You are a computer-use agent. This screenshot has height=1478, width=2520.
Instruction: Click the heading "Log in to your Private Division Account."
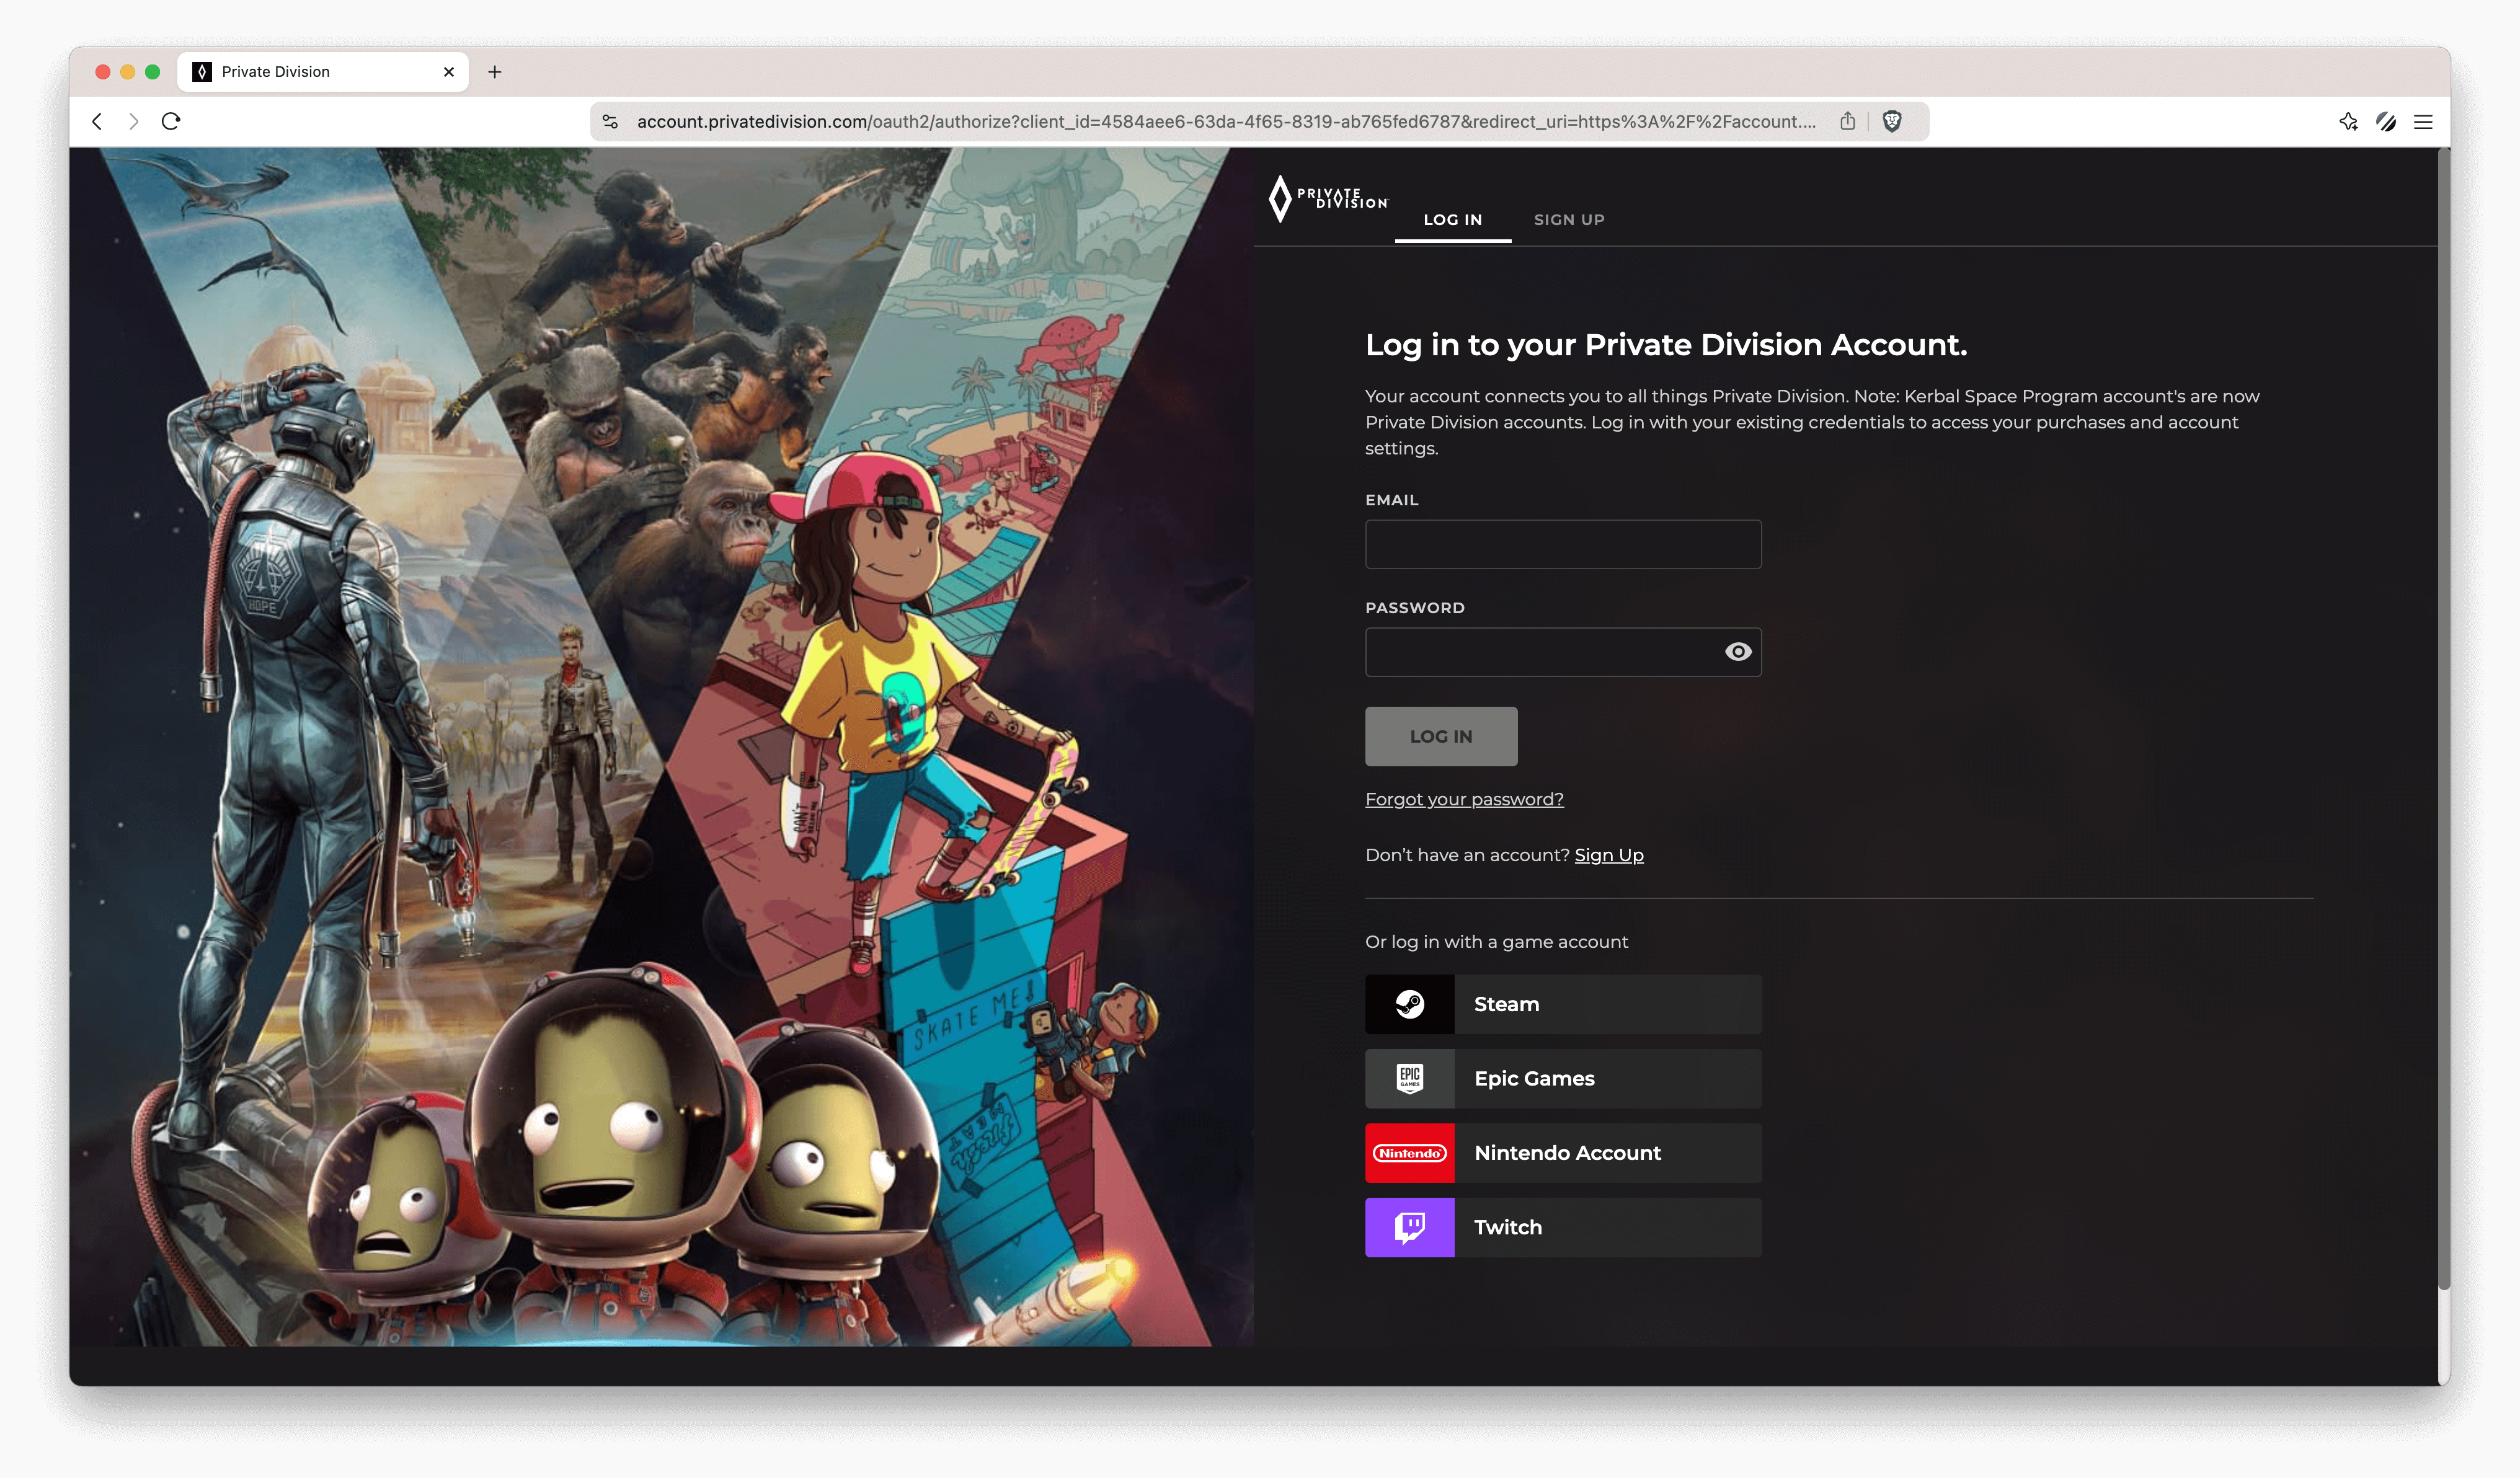pos(1666,345)
